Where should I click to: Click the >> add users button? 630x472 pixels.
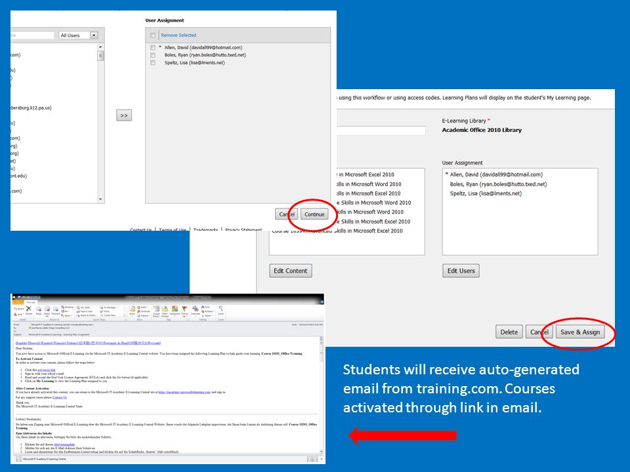pyautogui.click(x=124, y=115)
